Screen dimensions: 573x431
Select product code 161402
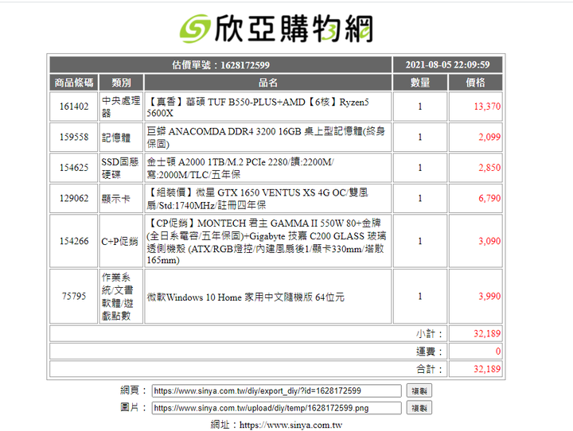(74, 107)
